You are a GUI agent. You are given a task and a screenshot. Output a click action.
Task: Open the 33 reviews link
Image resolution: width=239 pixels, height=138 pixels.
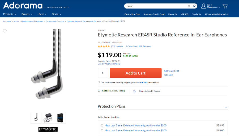pyautogui.click(x=117, y=47)
